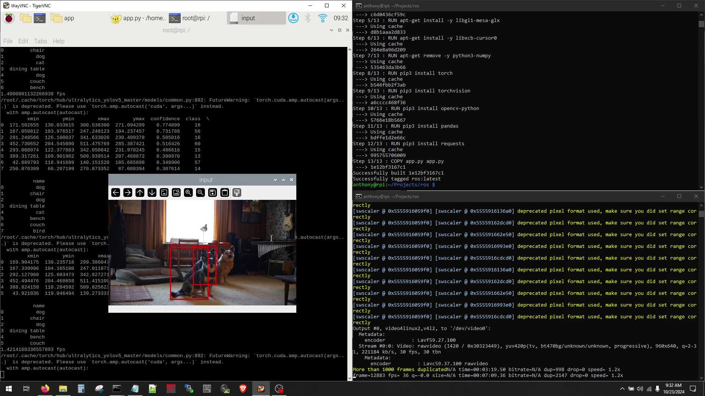This screenshot has width=705, height=396.
Task: Click the previous frame navigation arrow
Action: (x=116, y=192)
